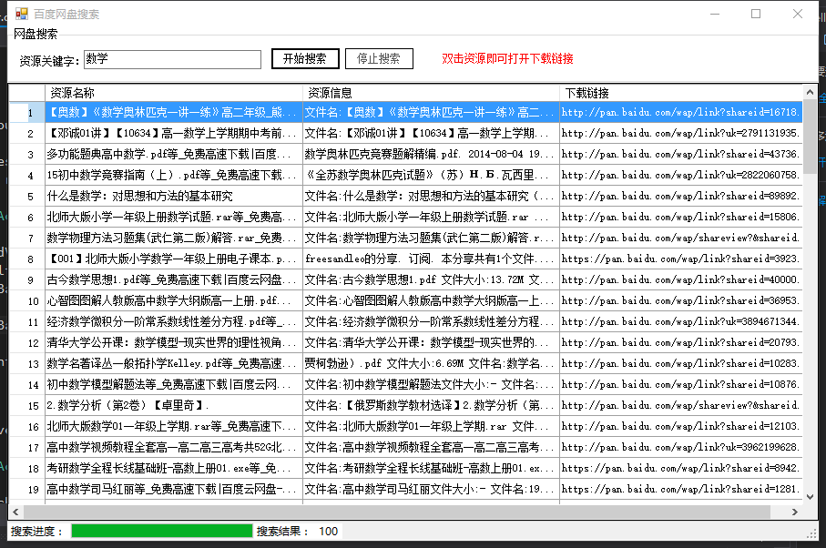This screenshot has width=826, height=548.
Task: Click the download link in row 2
Action: (x=680, y=133)
